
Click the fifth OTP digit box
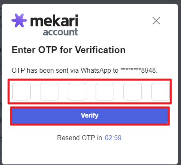click(132, 91)
